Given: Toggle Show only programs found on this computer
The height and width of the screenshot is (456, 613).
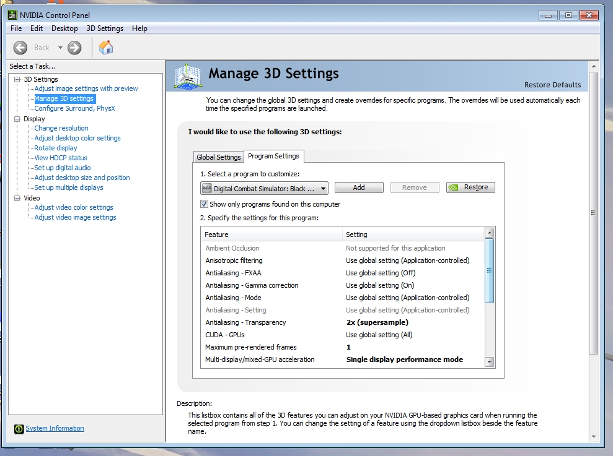Looking at the screenshot, I should (x=204, y=204).
